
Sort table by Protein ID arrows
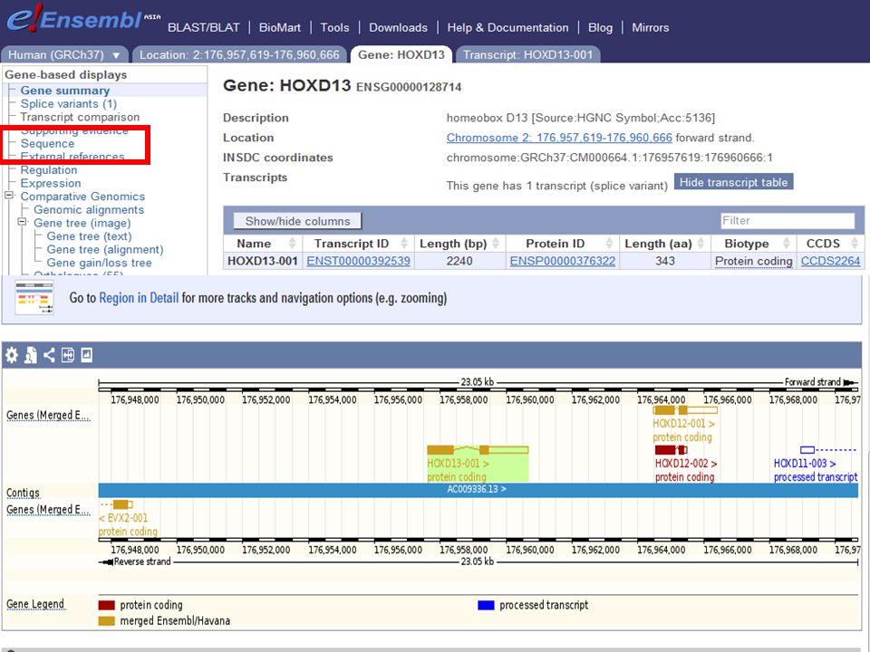click(609, 244)
